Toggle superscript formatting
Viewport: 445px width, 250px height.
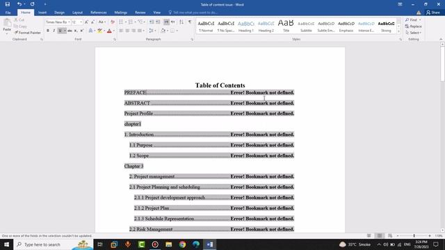point(82,31)
